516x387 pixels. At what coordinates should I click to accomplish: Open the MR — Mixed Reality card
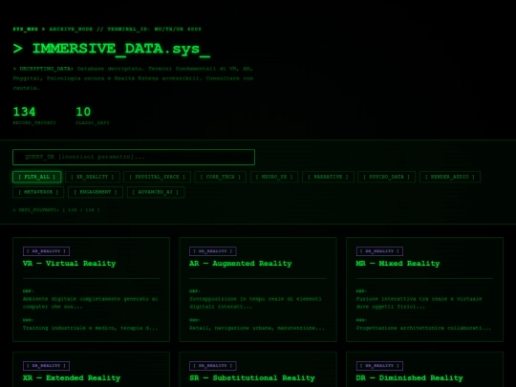pos(424,290)
